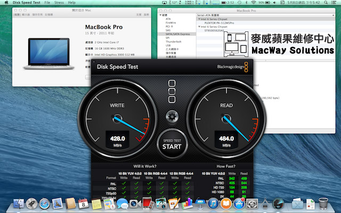Viewport: 341px width, 213px height.
Task: Open Notification Center list icon
Action: click(x=334, y=3)
